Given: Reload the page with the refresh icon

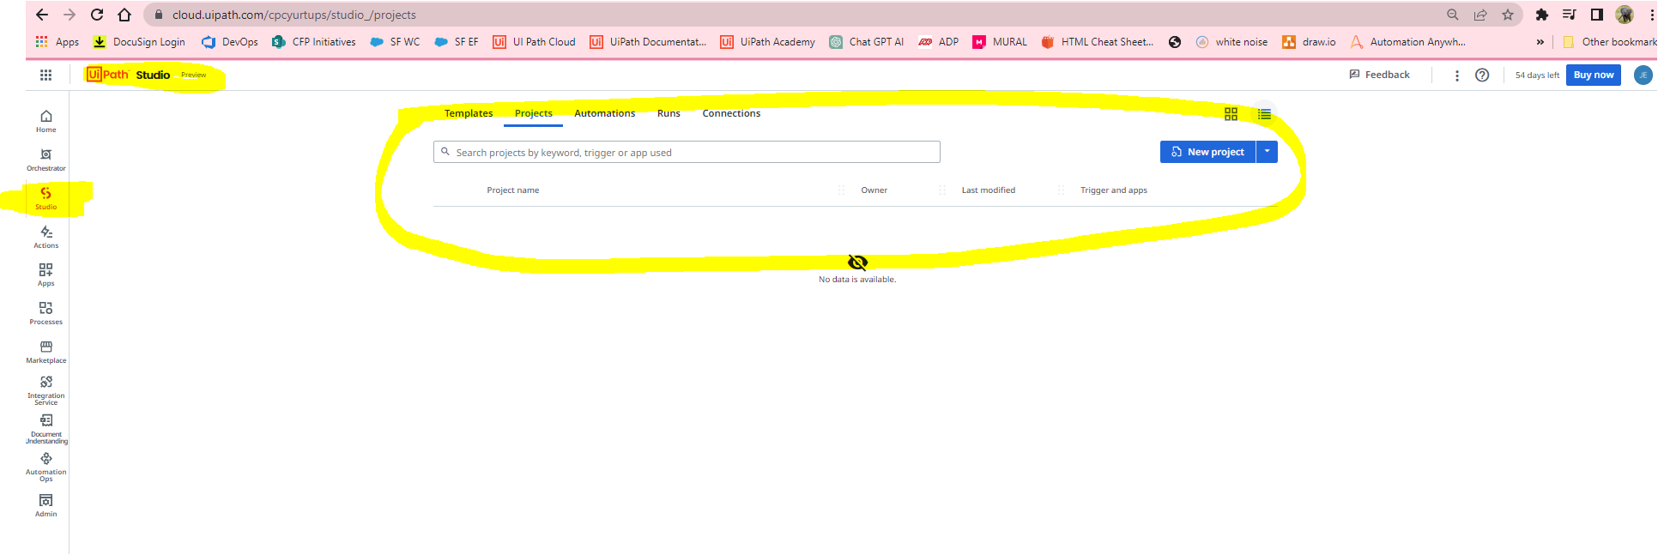Looking at the screenshot, I should pyautogui.click(x=97, y=15).
